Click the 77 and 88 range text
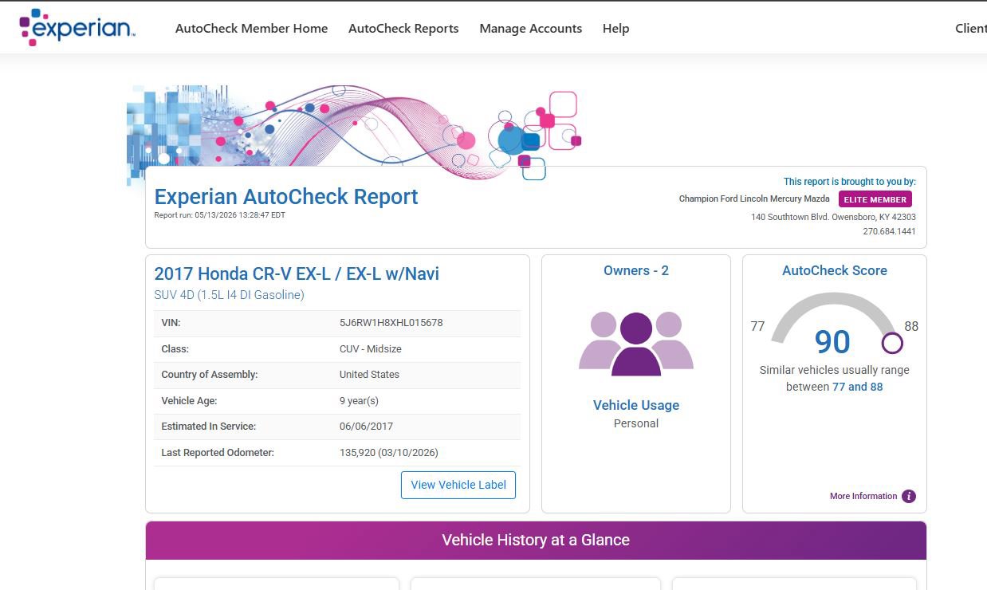 tap(858, 387)
